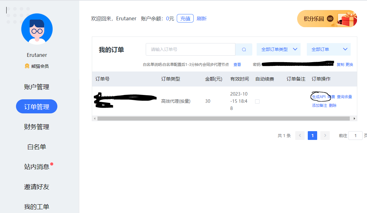Click the 订单备注 column header
This screenshot has width=367, height=213.
(x=296, y=79)
